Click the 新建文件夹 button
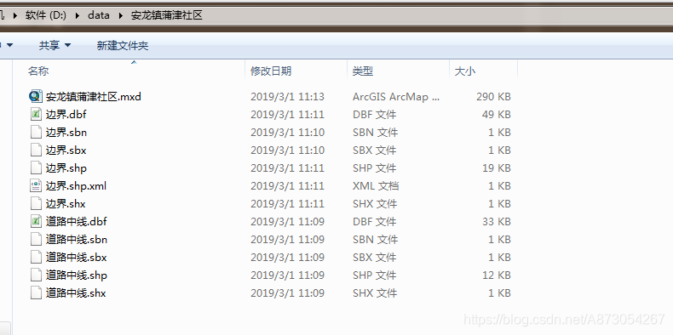673x335 pixels. [x=123, y=45]
